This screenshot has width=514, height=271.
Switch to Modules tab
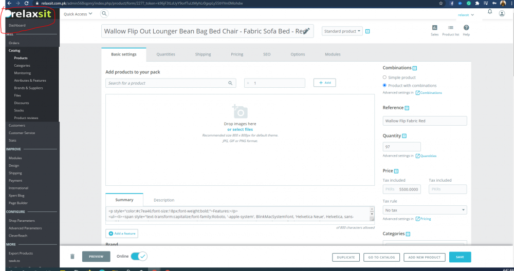(333, 54)
